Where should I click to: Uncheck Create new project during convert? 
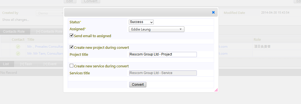click(x=71, y=47)
